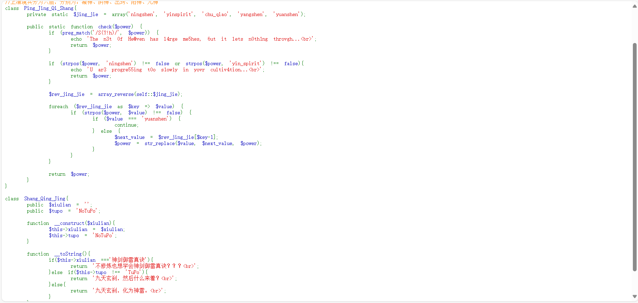Click 'class Shang_Qing_Jing{' line
Viewport: 638px width, 303px height.
click(x=37, y=199)
